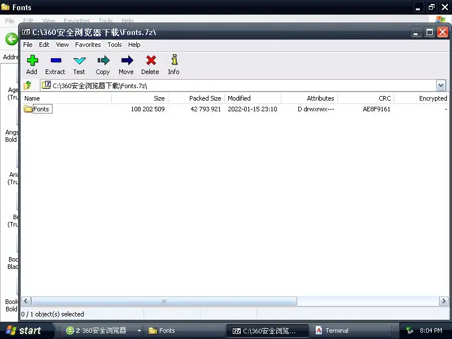Click the 7z icon in title bar
This screenshot has width=452, height=339.
[26, 32]
